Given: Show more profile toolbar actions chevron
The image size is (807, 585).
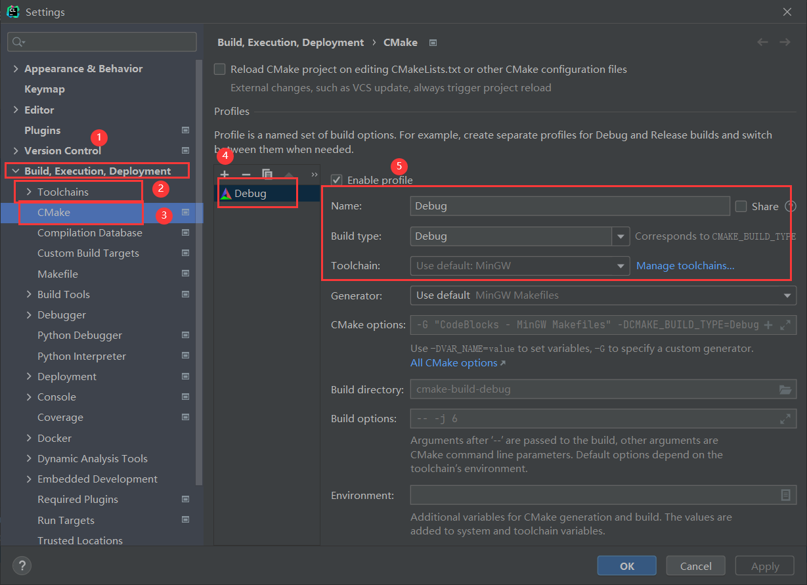Looking at the screenshot, I should pos(314,174).
